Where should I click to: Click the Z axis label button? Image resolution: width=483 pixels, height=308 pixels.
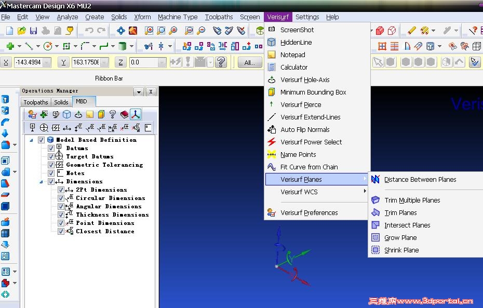click(120, 62)
